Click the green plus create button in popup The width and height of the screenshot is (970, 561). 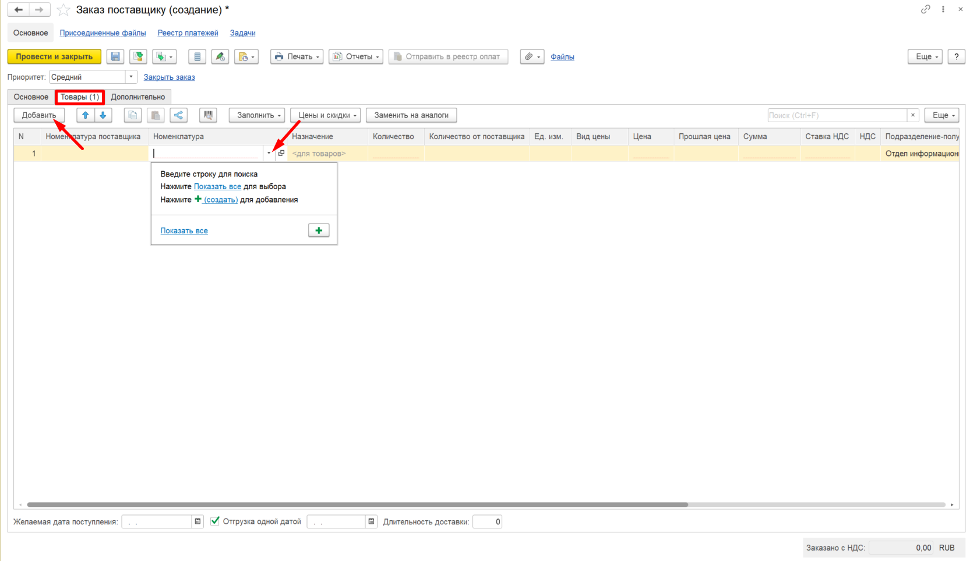click(x=319, y=230)
